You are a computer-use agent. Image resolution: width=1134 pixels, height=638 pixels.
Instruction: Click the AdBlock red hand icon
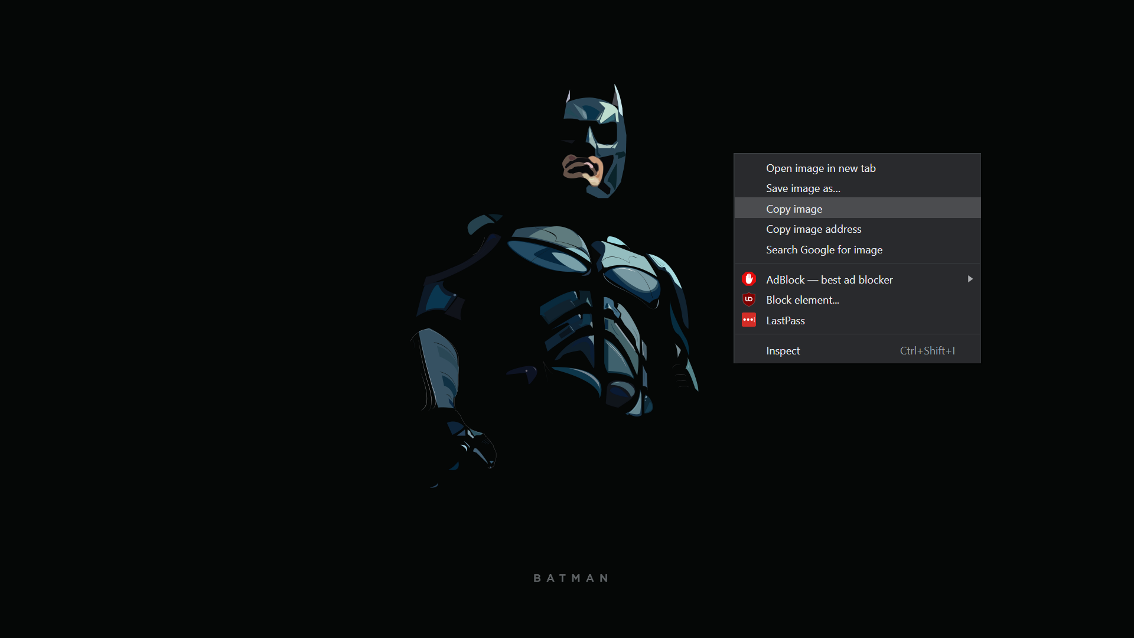748,279
